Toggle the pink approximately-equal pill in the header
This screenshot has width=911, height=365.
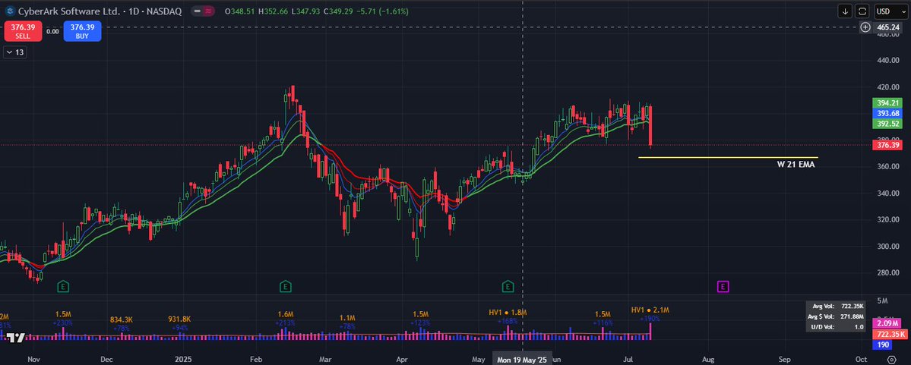[207, 11]
